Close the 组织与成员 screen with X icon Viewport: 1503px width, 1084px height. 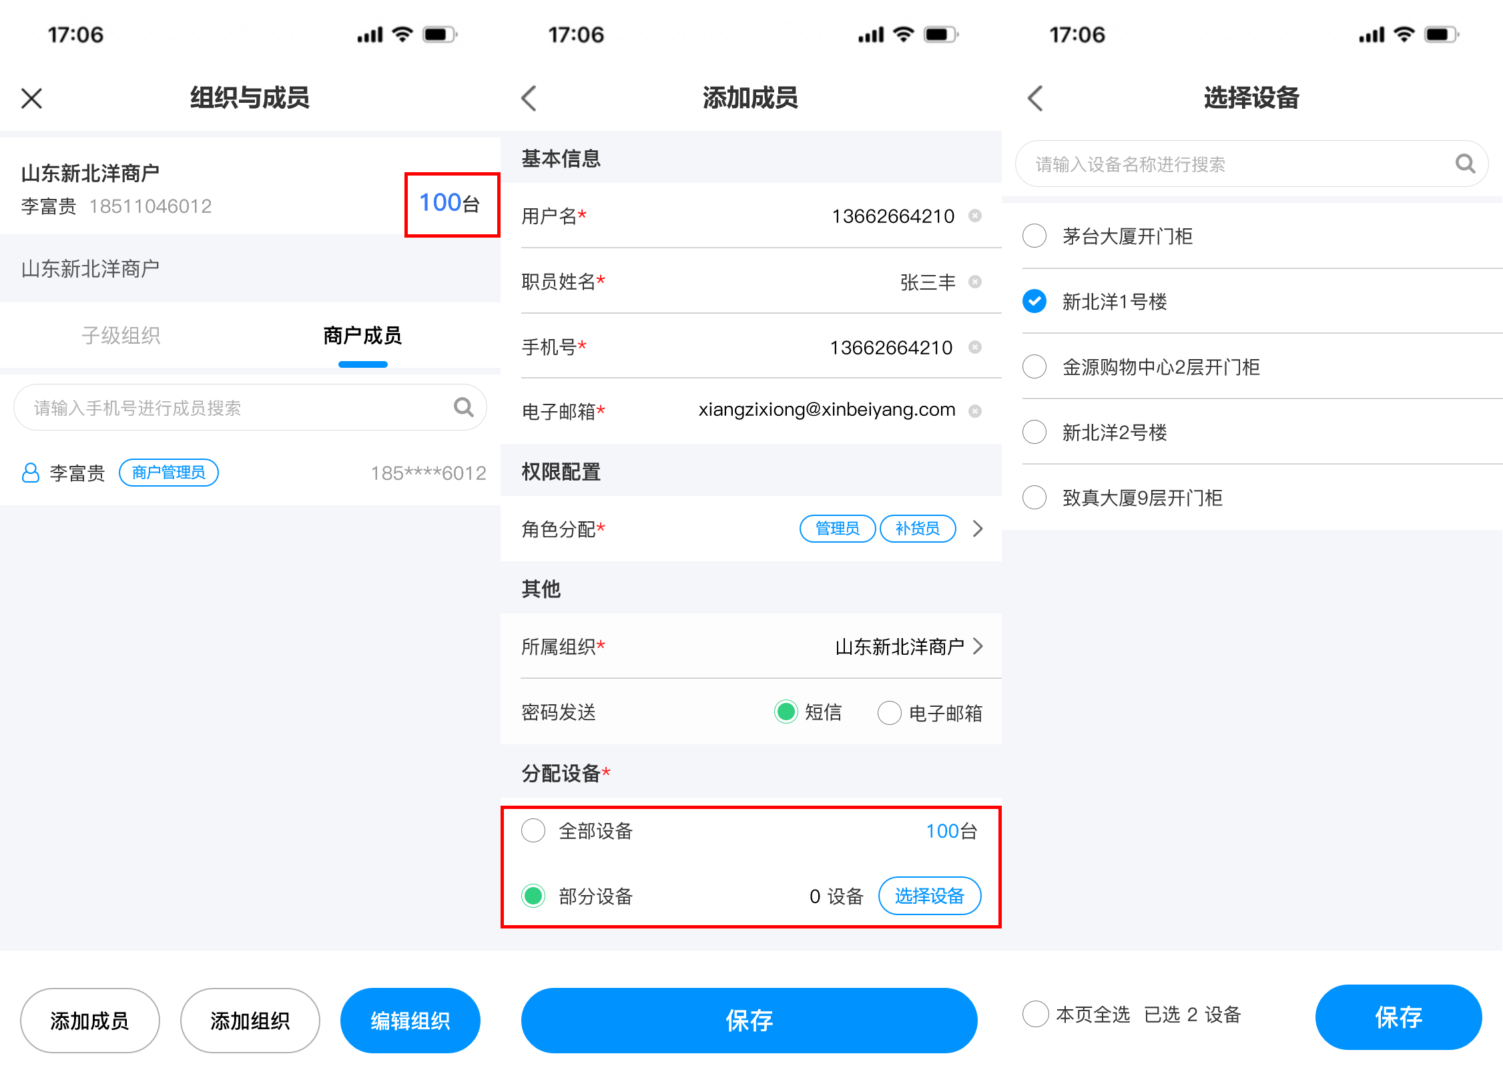click(x=31, y=98)
